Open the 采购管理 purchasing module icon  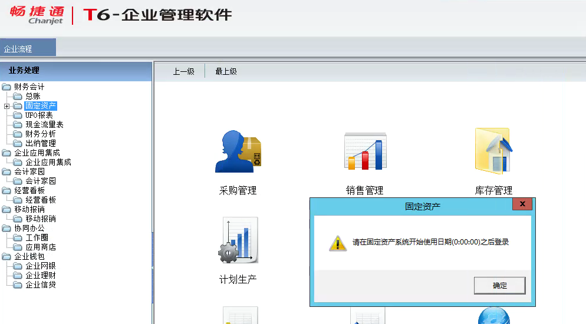click(238, 151)
